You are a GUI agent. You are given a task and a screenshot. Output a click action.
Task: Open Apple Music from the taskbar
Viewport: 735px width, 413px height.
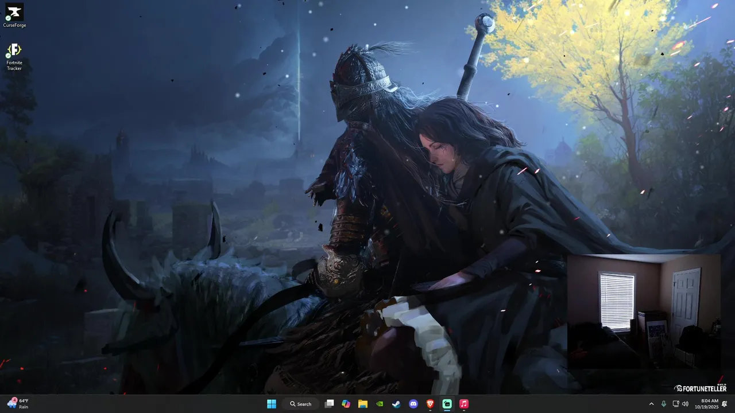(x=464, y=404)
